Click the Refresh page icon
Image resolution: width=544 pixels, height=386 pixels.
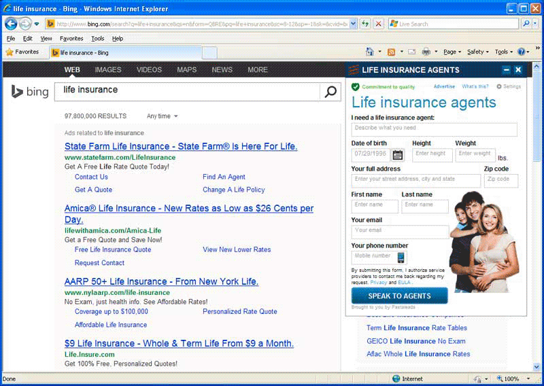[x=365, y=24]
